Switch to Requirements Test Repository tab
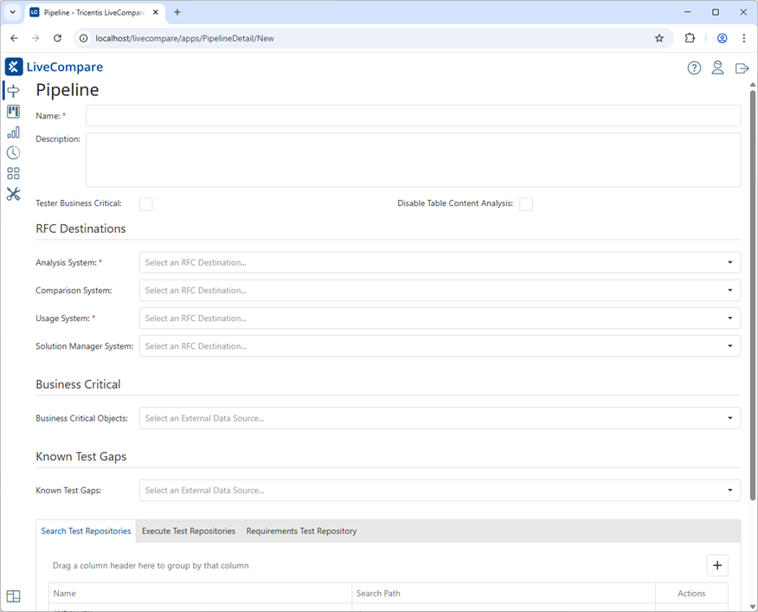The height and width of the screenshot is (612, 758). [x=302, y=531]
